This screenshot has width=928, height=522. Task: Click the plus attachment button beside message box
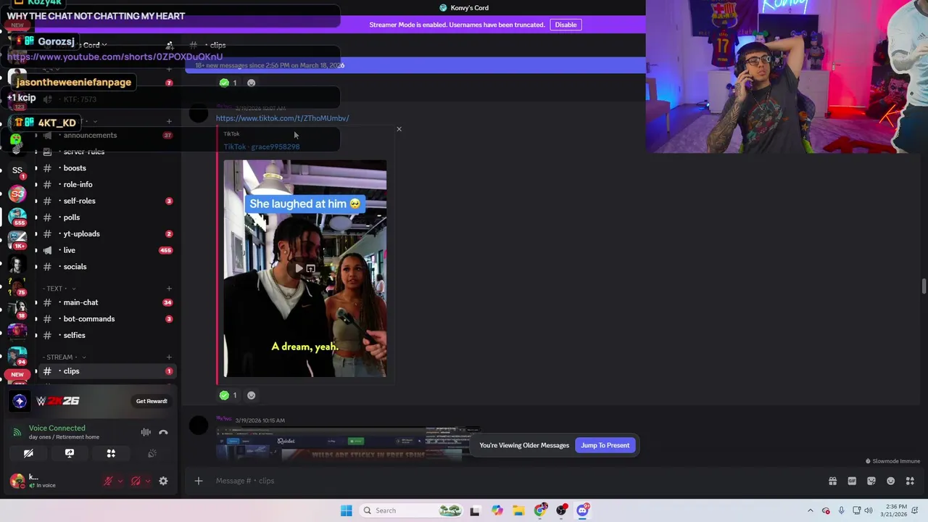[198, 481]
